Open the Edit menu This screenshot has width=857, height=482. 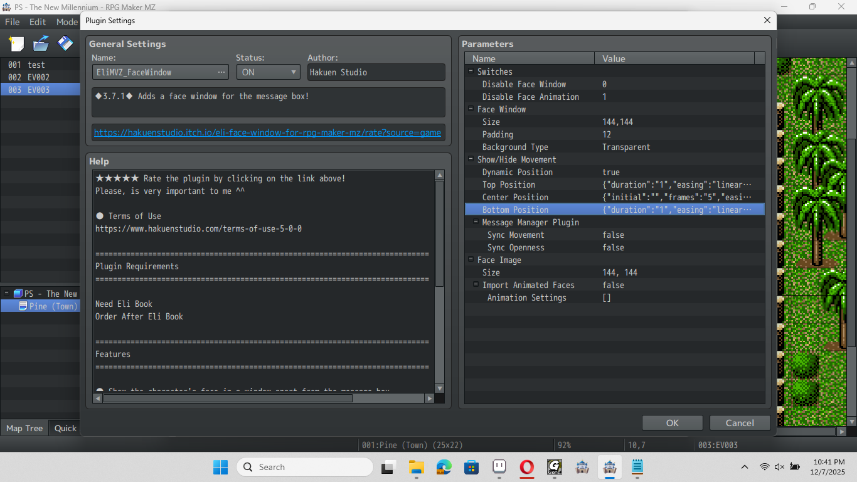pos(38,21)
